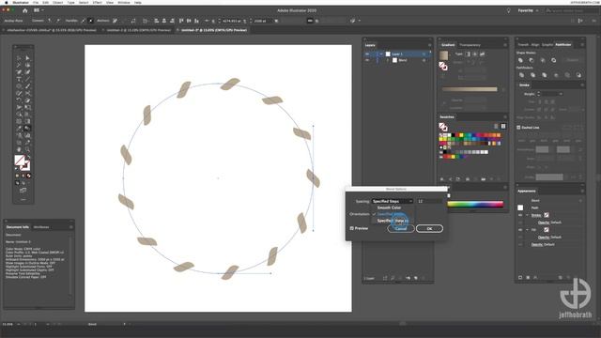Viewport: 601px width, 338px height.
Task: Click the Gradient panel fill swatch
Action: pyautogui.click(x=444, y=55)
